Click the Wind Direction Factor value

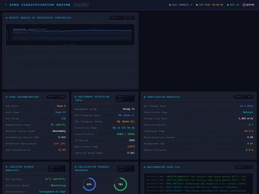[x=250, y=137]
